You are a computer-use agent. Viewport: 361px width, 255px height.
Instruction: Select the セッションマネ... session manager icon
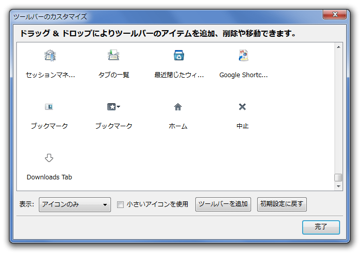50,56
